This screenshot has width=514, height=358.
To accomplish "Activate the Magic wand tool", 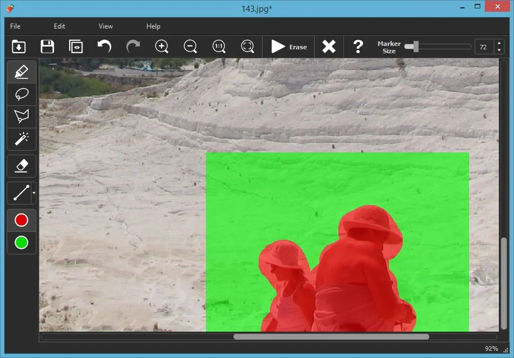I will point(21,138).
